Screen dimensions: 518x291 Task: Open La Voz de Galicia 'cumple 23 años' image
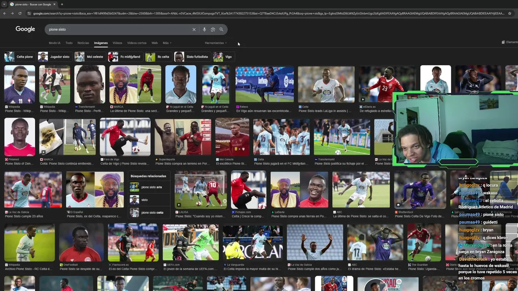tap(33, 190)
